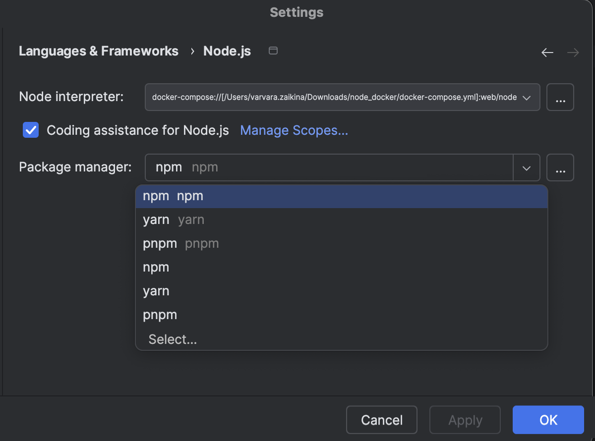595x441 pixels.
Task: Expand the Node interpreter dropdown
Action: click(x=528, y=97)
